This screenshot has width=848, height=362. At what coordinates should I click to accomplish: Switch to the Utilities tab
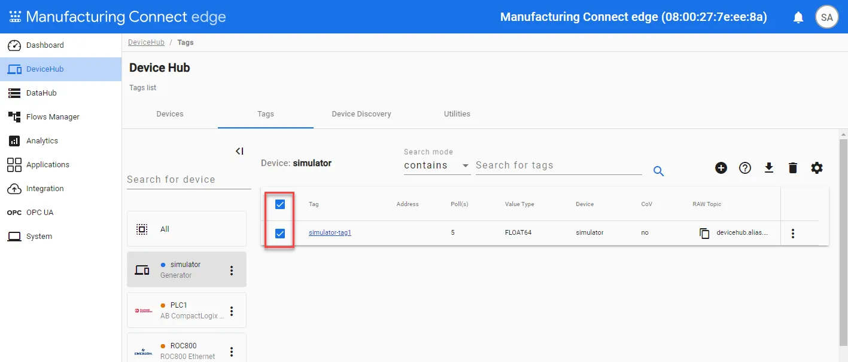(x=457, y=114)
